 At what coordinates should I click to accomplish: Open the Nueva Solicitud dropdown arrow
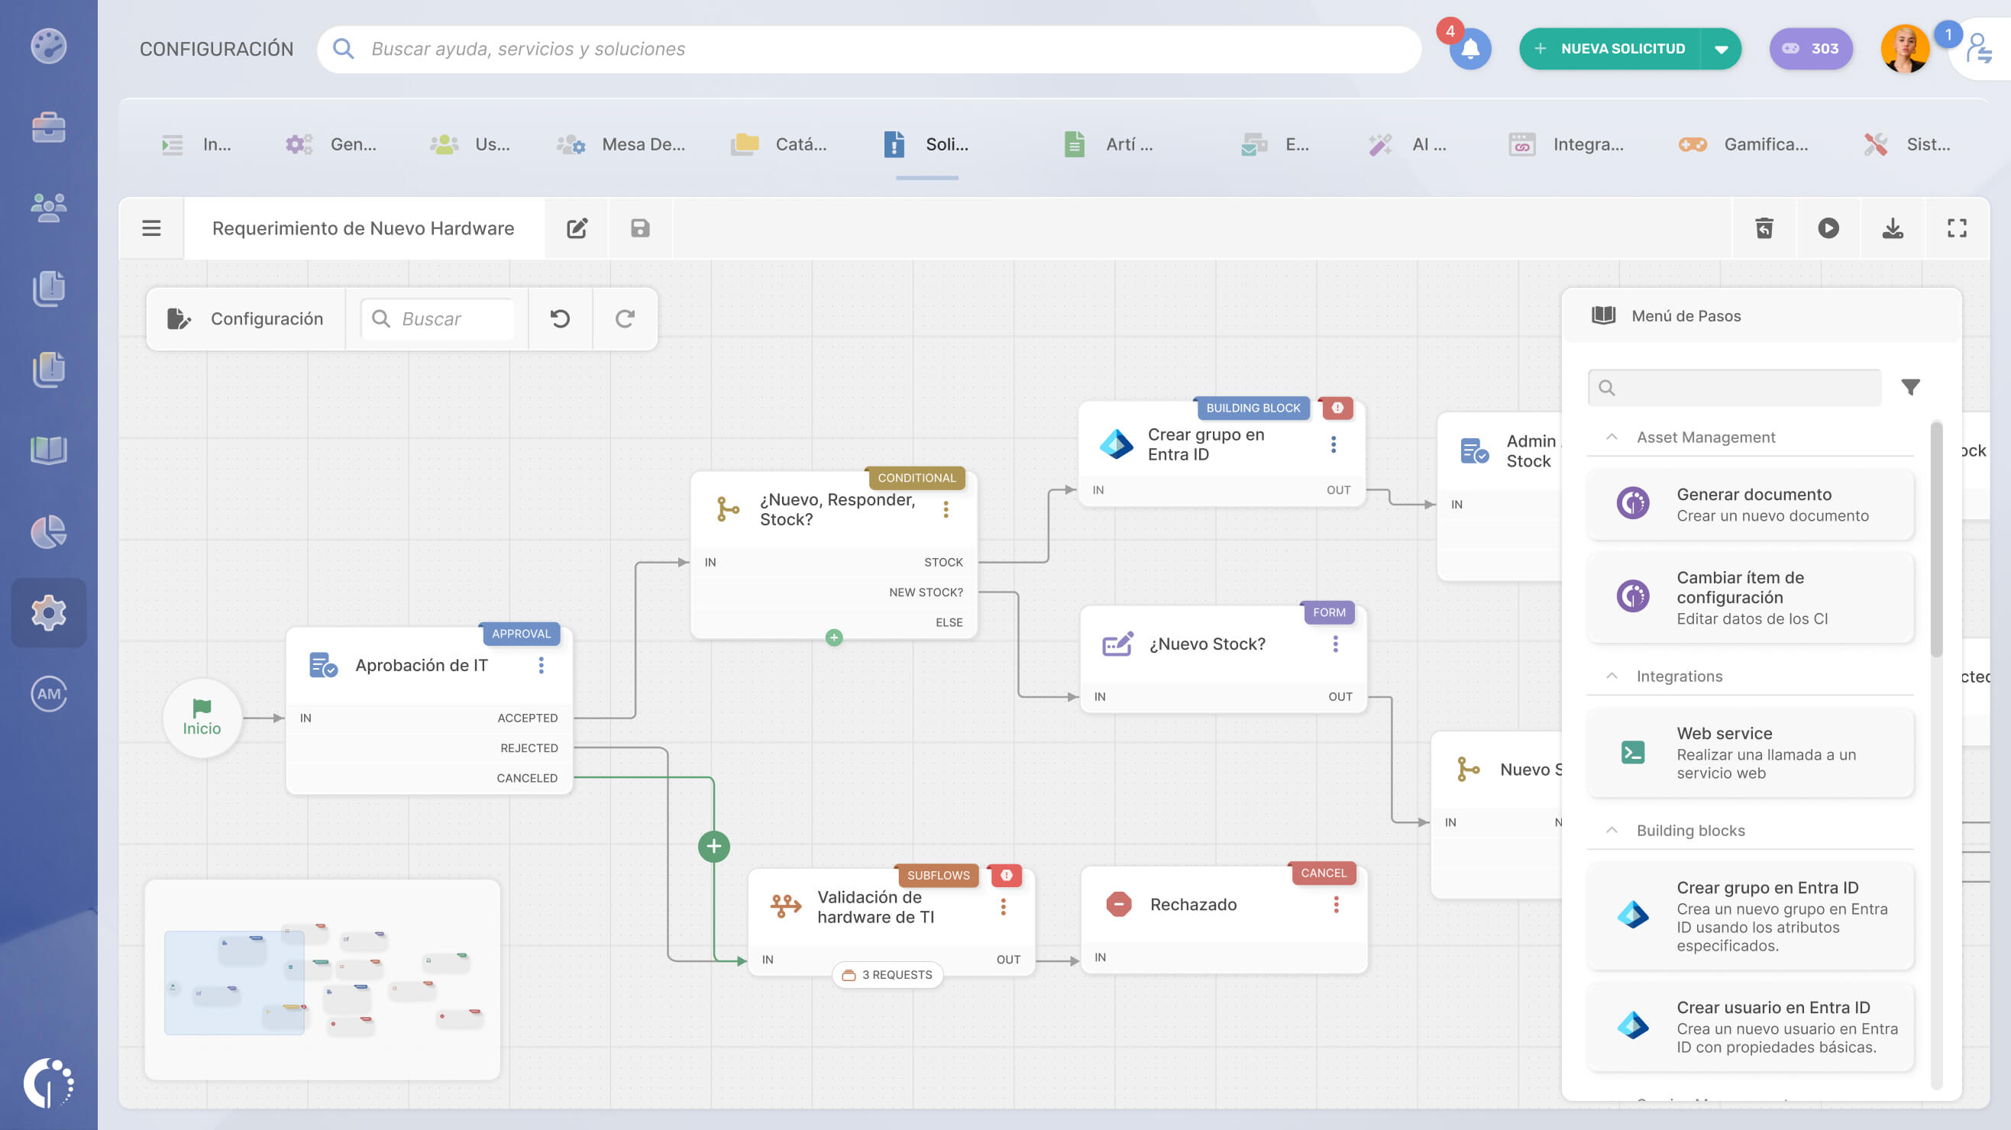tap(1722, 48)
